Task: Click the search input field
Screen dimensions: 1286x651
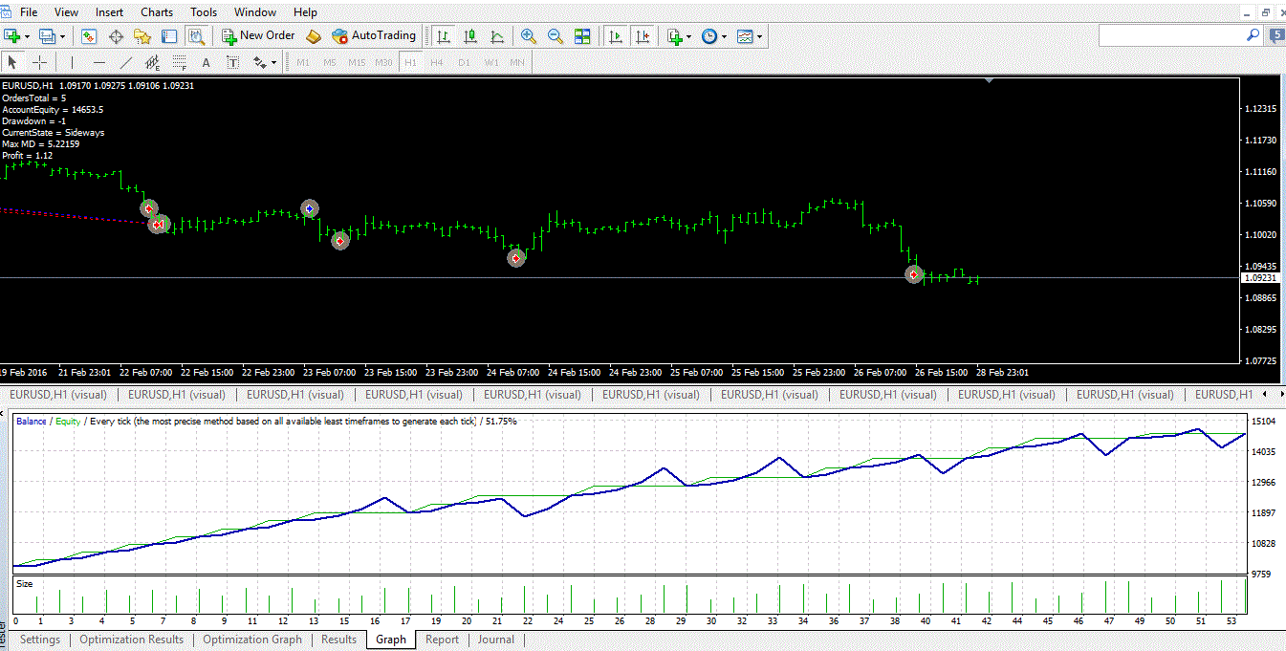Action: pyautogui.click(x=1170, y=35)
